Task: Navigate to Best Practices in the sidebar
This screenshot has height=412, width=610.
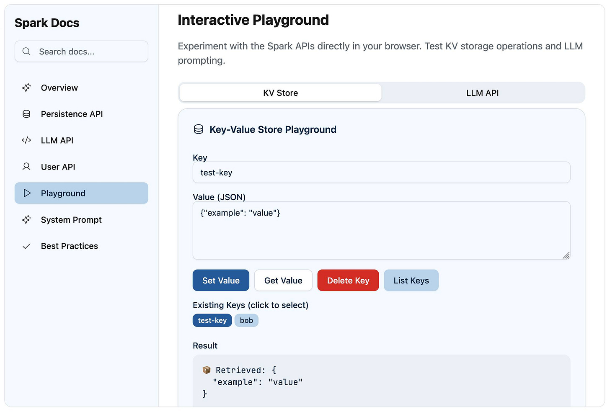Action: click(x=69, y=246)
